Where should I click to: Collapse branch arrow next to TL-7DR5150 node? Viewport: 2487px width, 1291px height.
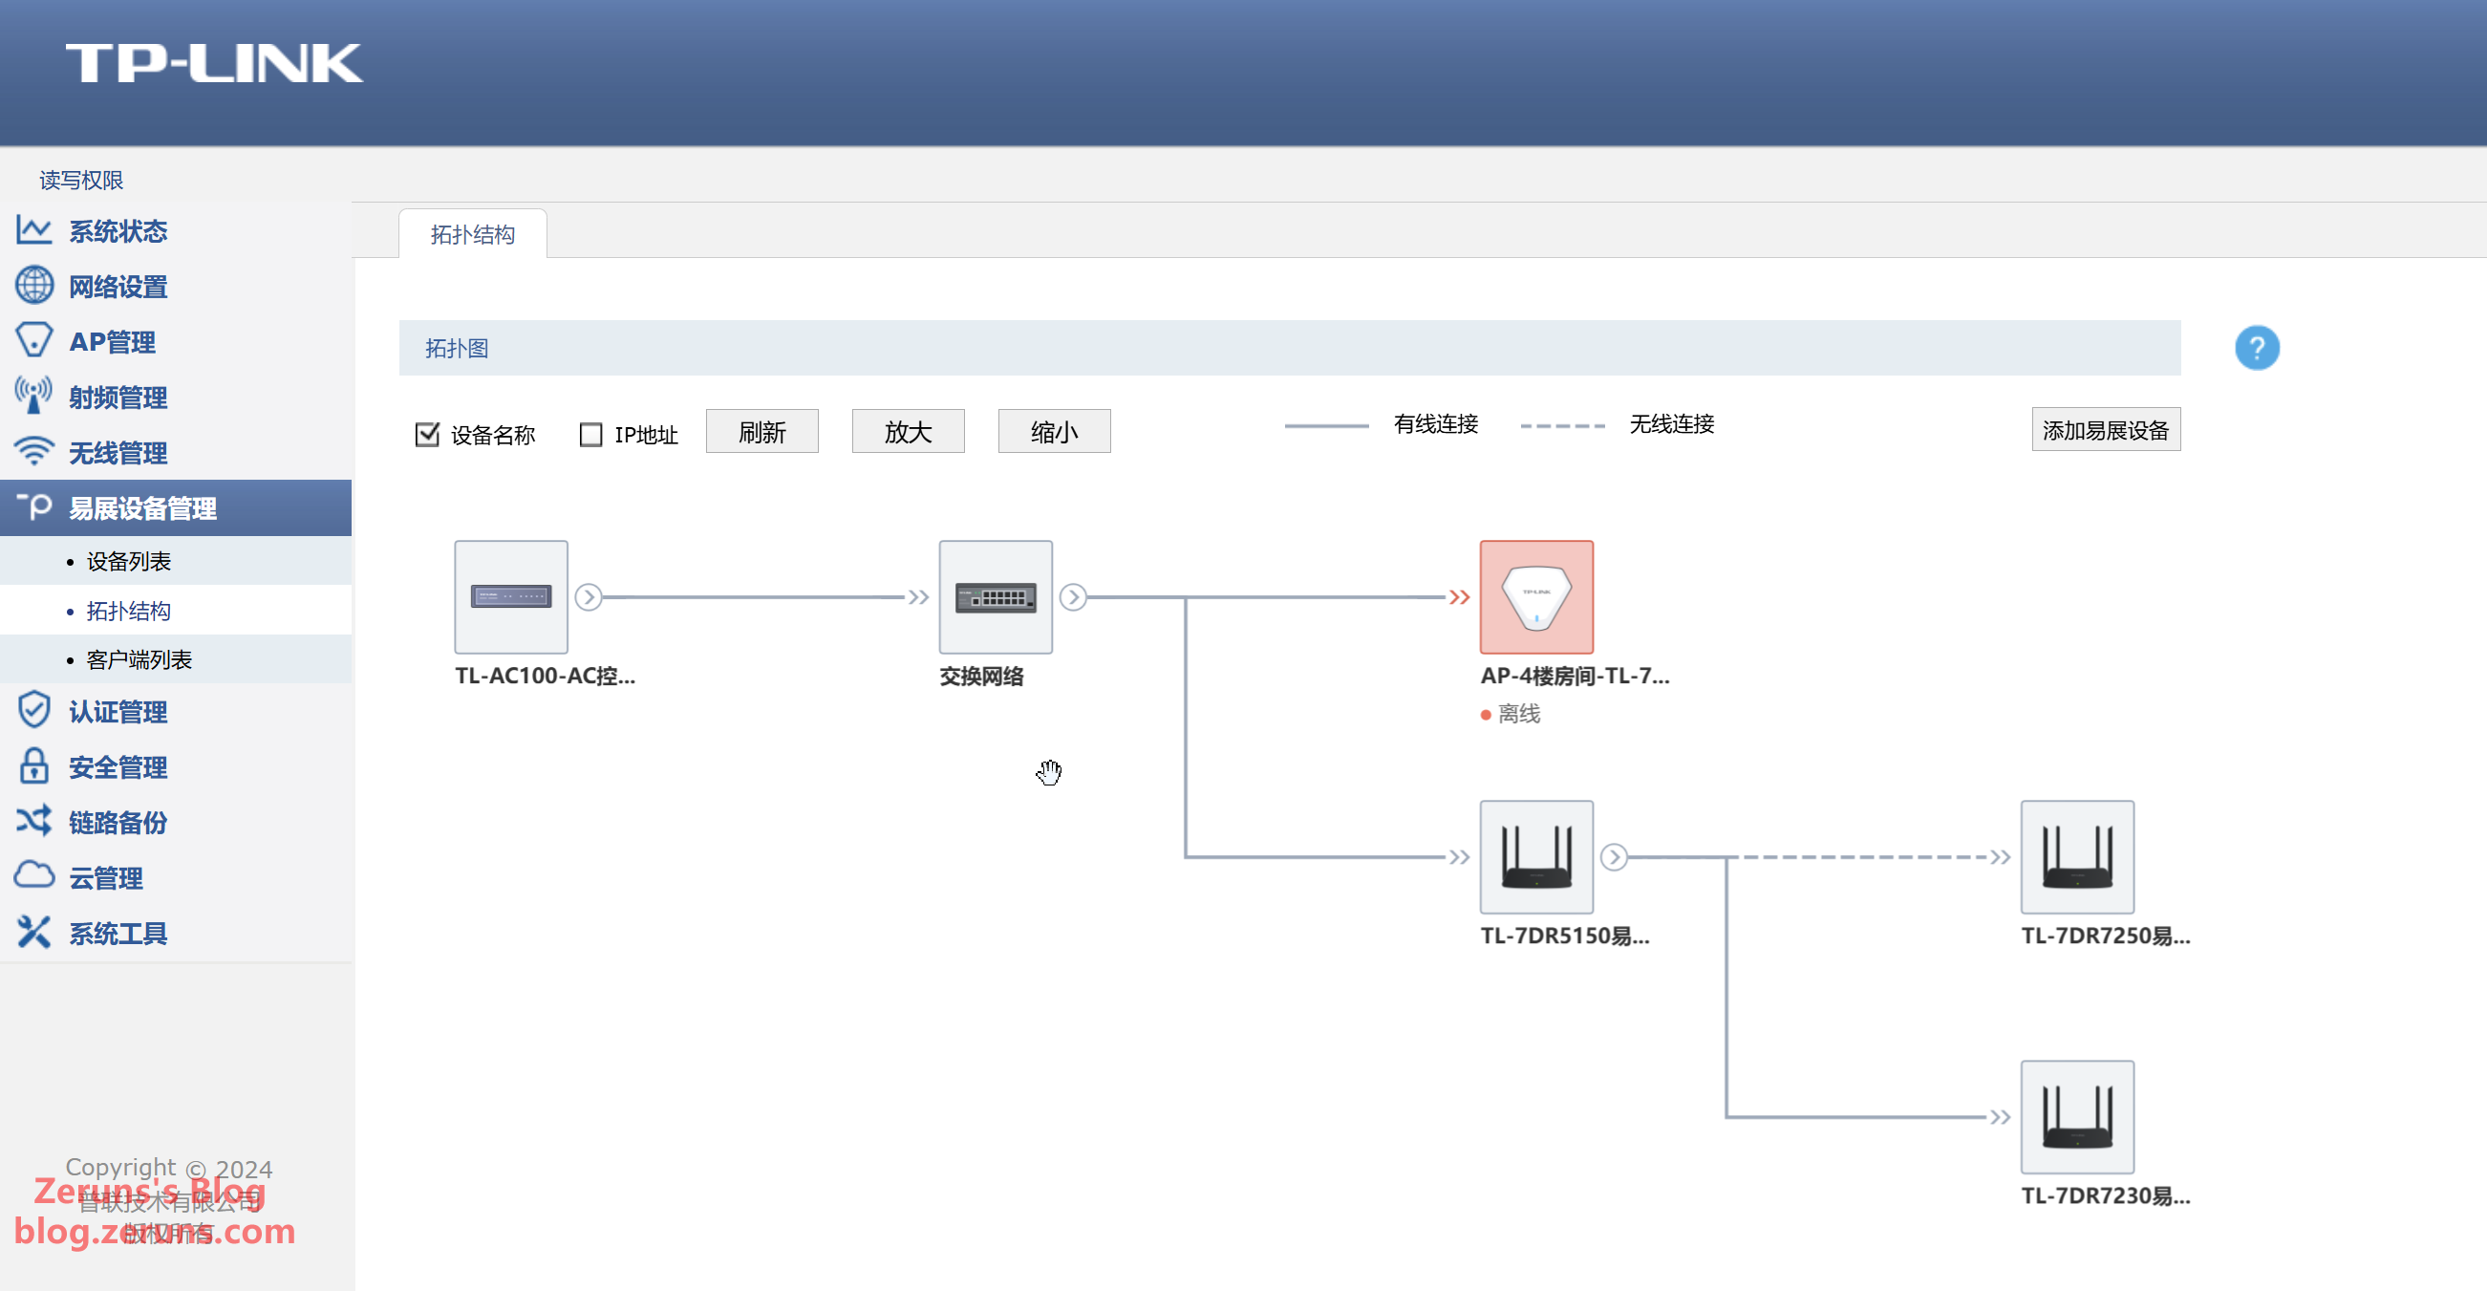pyautogui.click(x=1614, y=856)
